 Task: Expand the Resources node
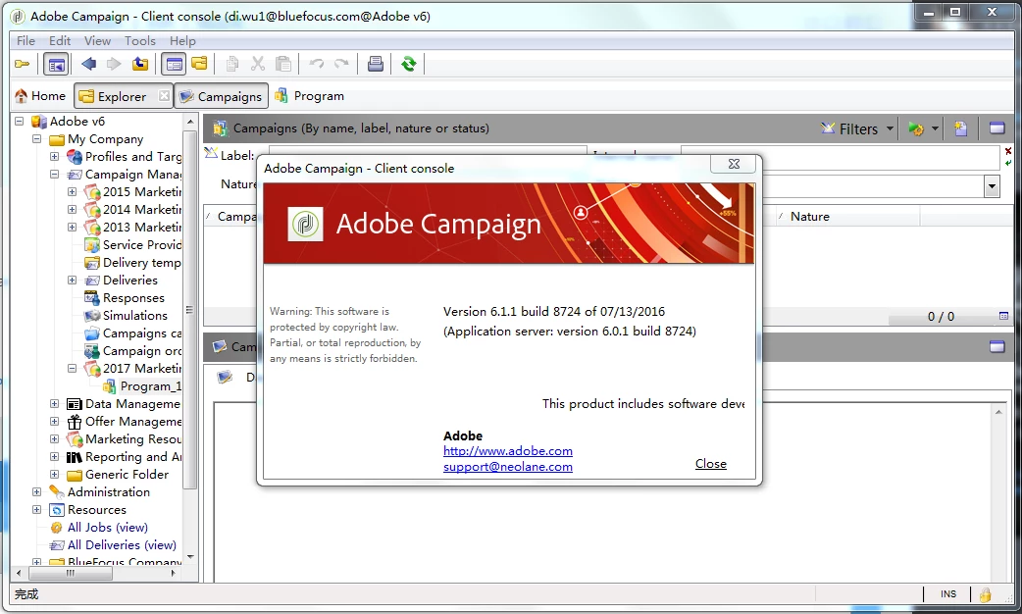36,510
